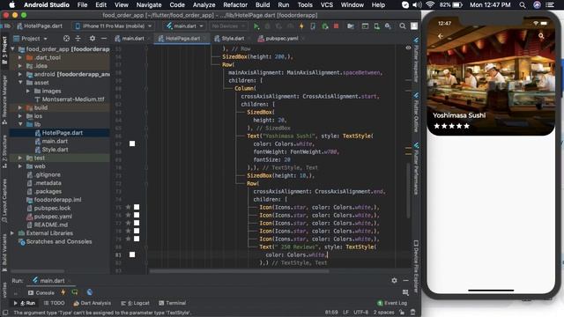Click the volume icon in menu bar
Image resolution: width=564 pixels, height=317 pixels.
[417, 5]
